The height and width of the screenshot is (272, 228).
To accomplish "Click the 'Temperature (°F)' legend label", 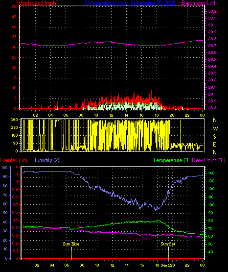I will point(172,160).
